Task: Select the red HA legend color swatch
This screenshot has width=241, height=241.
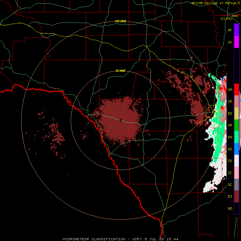Action: 236,89
